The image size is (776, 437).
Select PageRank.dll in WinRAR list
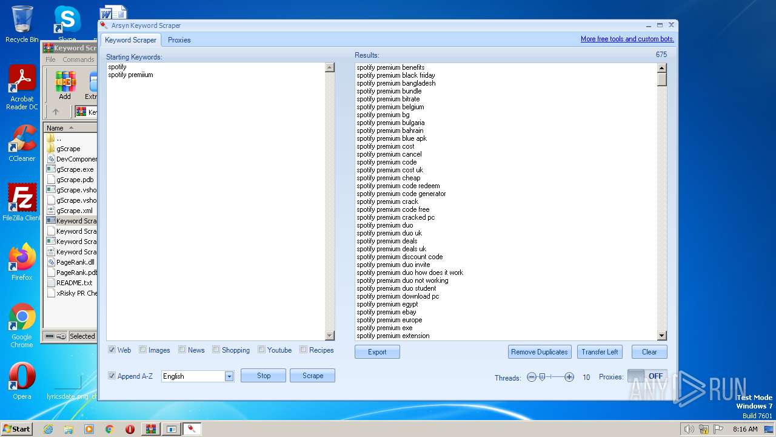coord(72,262)
